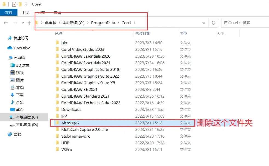Switch to the 主页 ribbon tab
The height and width of the screenshot is (166, 269).
click(x=25, y=13)
